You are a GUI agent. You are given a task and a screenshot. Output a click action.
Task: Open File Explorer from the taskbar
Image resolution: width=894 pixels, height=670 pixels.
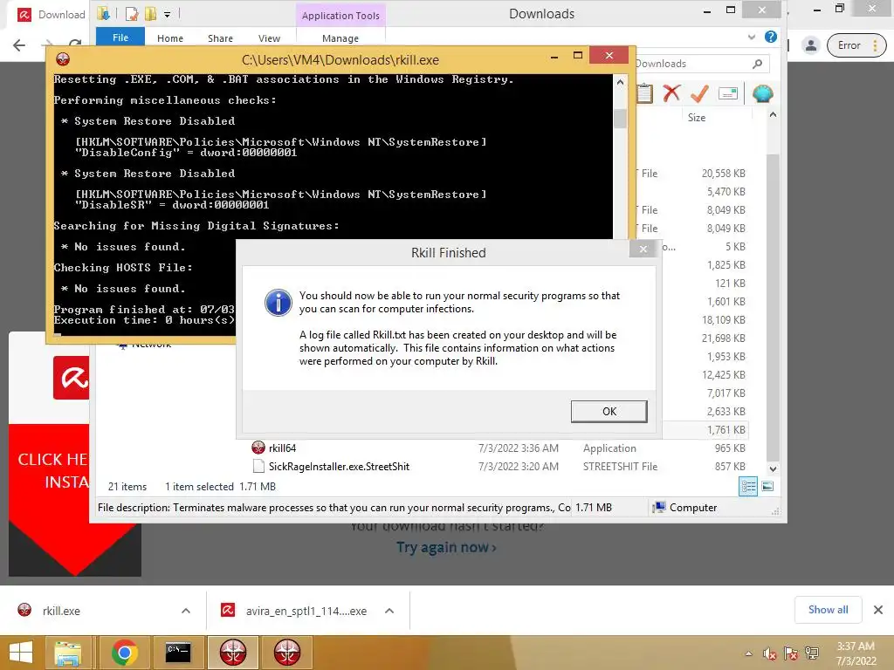[68, 653]
